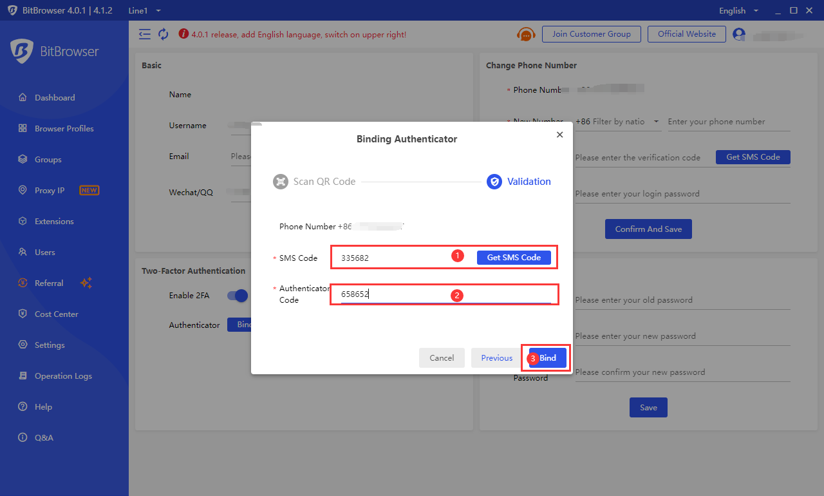Click Cancel in the Binding Authenticator dialog
Screen dimensions: 824x496
pyautogui.click(x=442, y=358)
